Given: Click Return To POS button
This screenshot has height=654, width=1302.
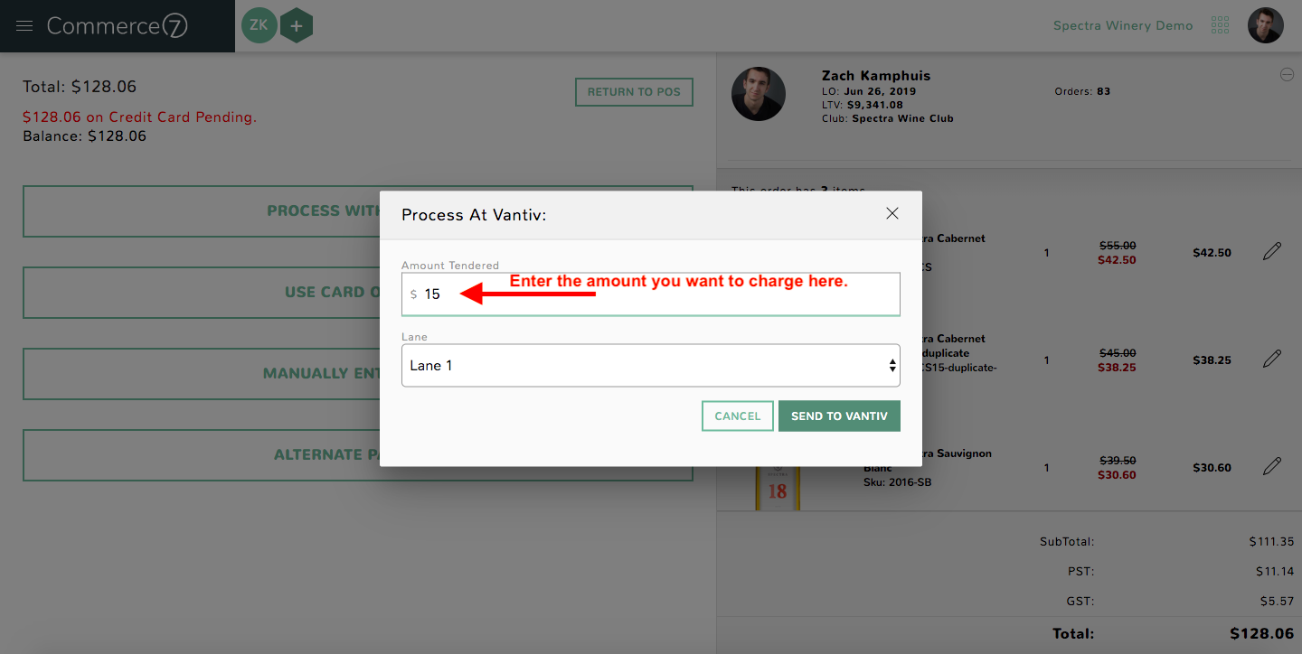Looking at the screenshot, I should tap(634, 92).
